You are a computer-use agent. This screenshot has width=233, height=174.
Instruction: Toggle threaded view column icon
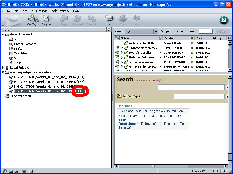pyautogui.click(x=117, y=38)
